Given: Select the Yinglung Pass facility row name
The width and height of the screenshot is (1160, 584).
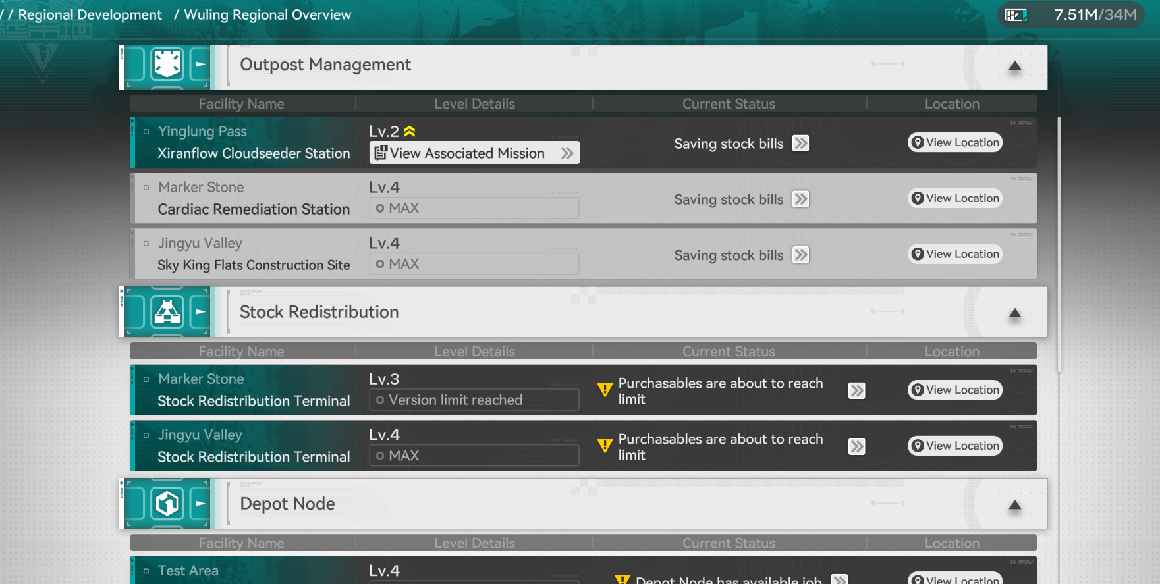Looking at the screenshot, I should click(202, 131).
